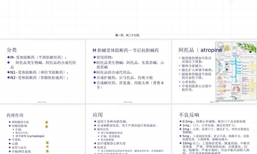
Task: Click the word atropine in the slide title
Action: (x=212, y=50)
